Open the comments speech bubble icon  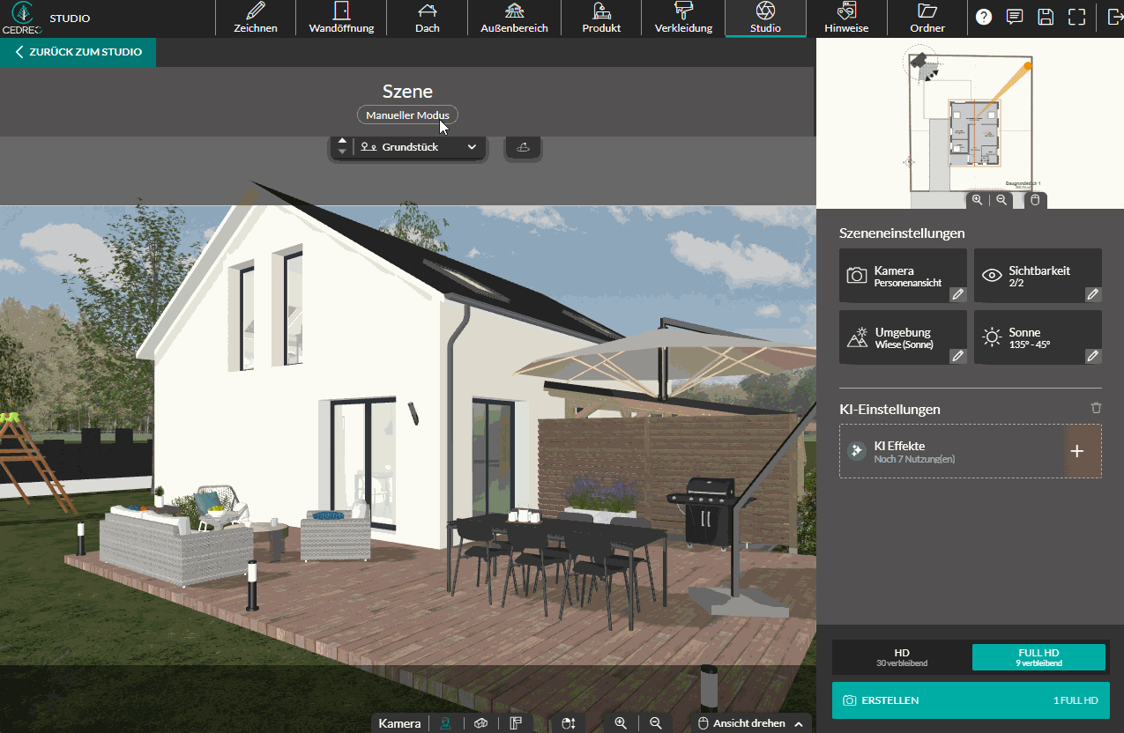(x=1015, y=17)
